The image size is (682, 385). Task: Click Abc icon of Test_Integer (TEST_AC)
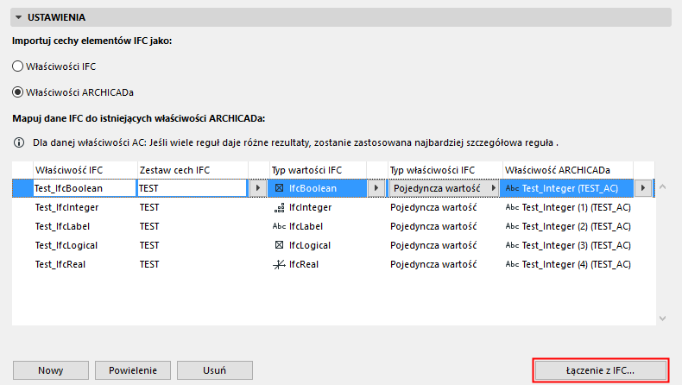(x=512, y=188)
